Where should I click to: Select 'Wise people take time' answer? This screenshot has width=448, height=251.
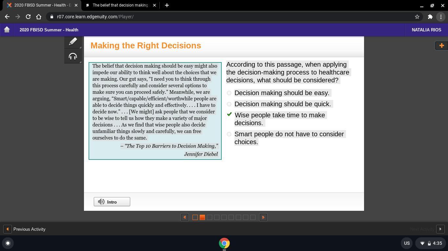pos(229,115)
